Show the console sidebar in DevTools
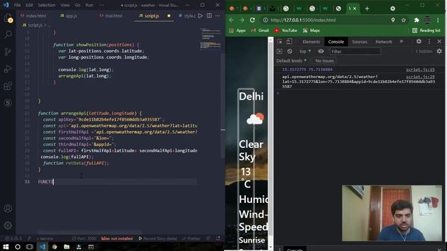Viewport: 447px width, 251px height. point(279,51)
